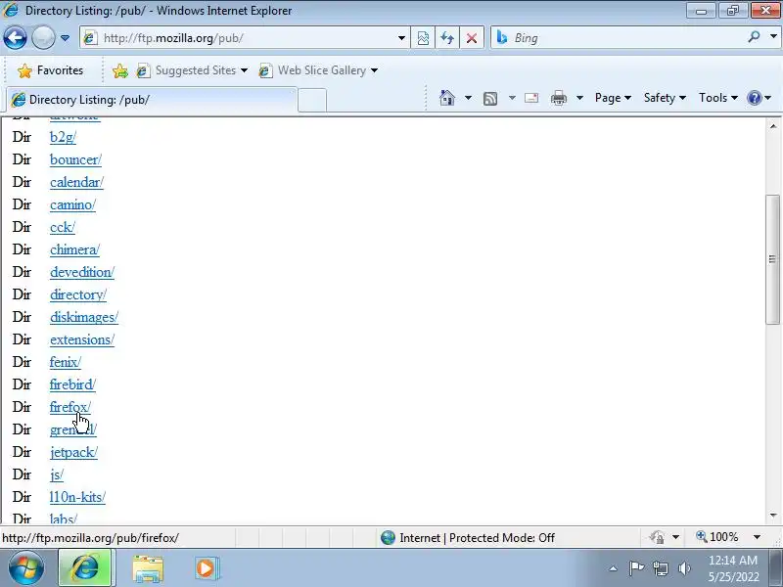Click the RSS feeds icon
The height and width of the screenshot is (587, 783).
tap(490, 99)
